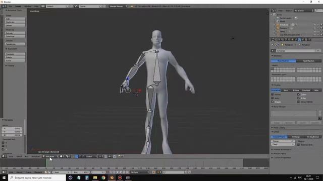Play animation forward in timeline
Image resolution: width=323 pixels, height=181 pixels.
(x=121, y=172)
